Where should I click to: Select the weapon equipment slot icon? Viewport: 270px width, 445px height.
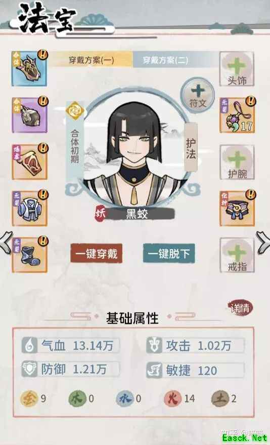pos(29,69)
